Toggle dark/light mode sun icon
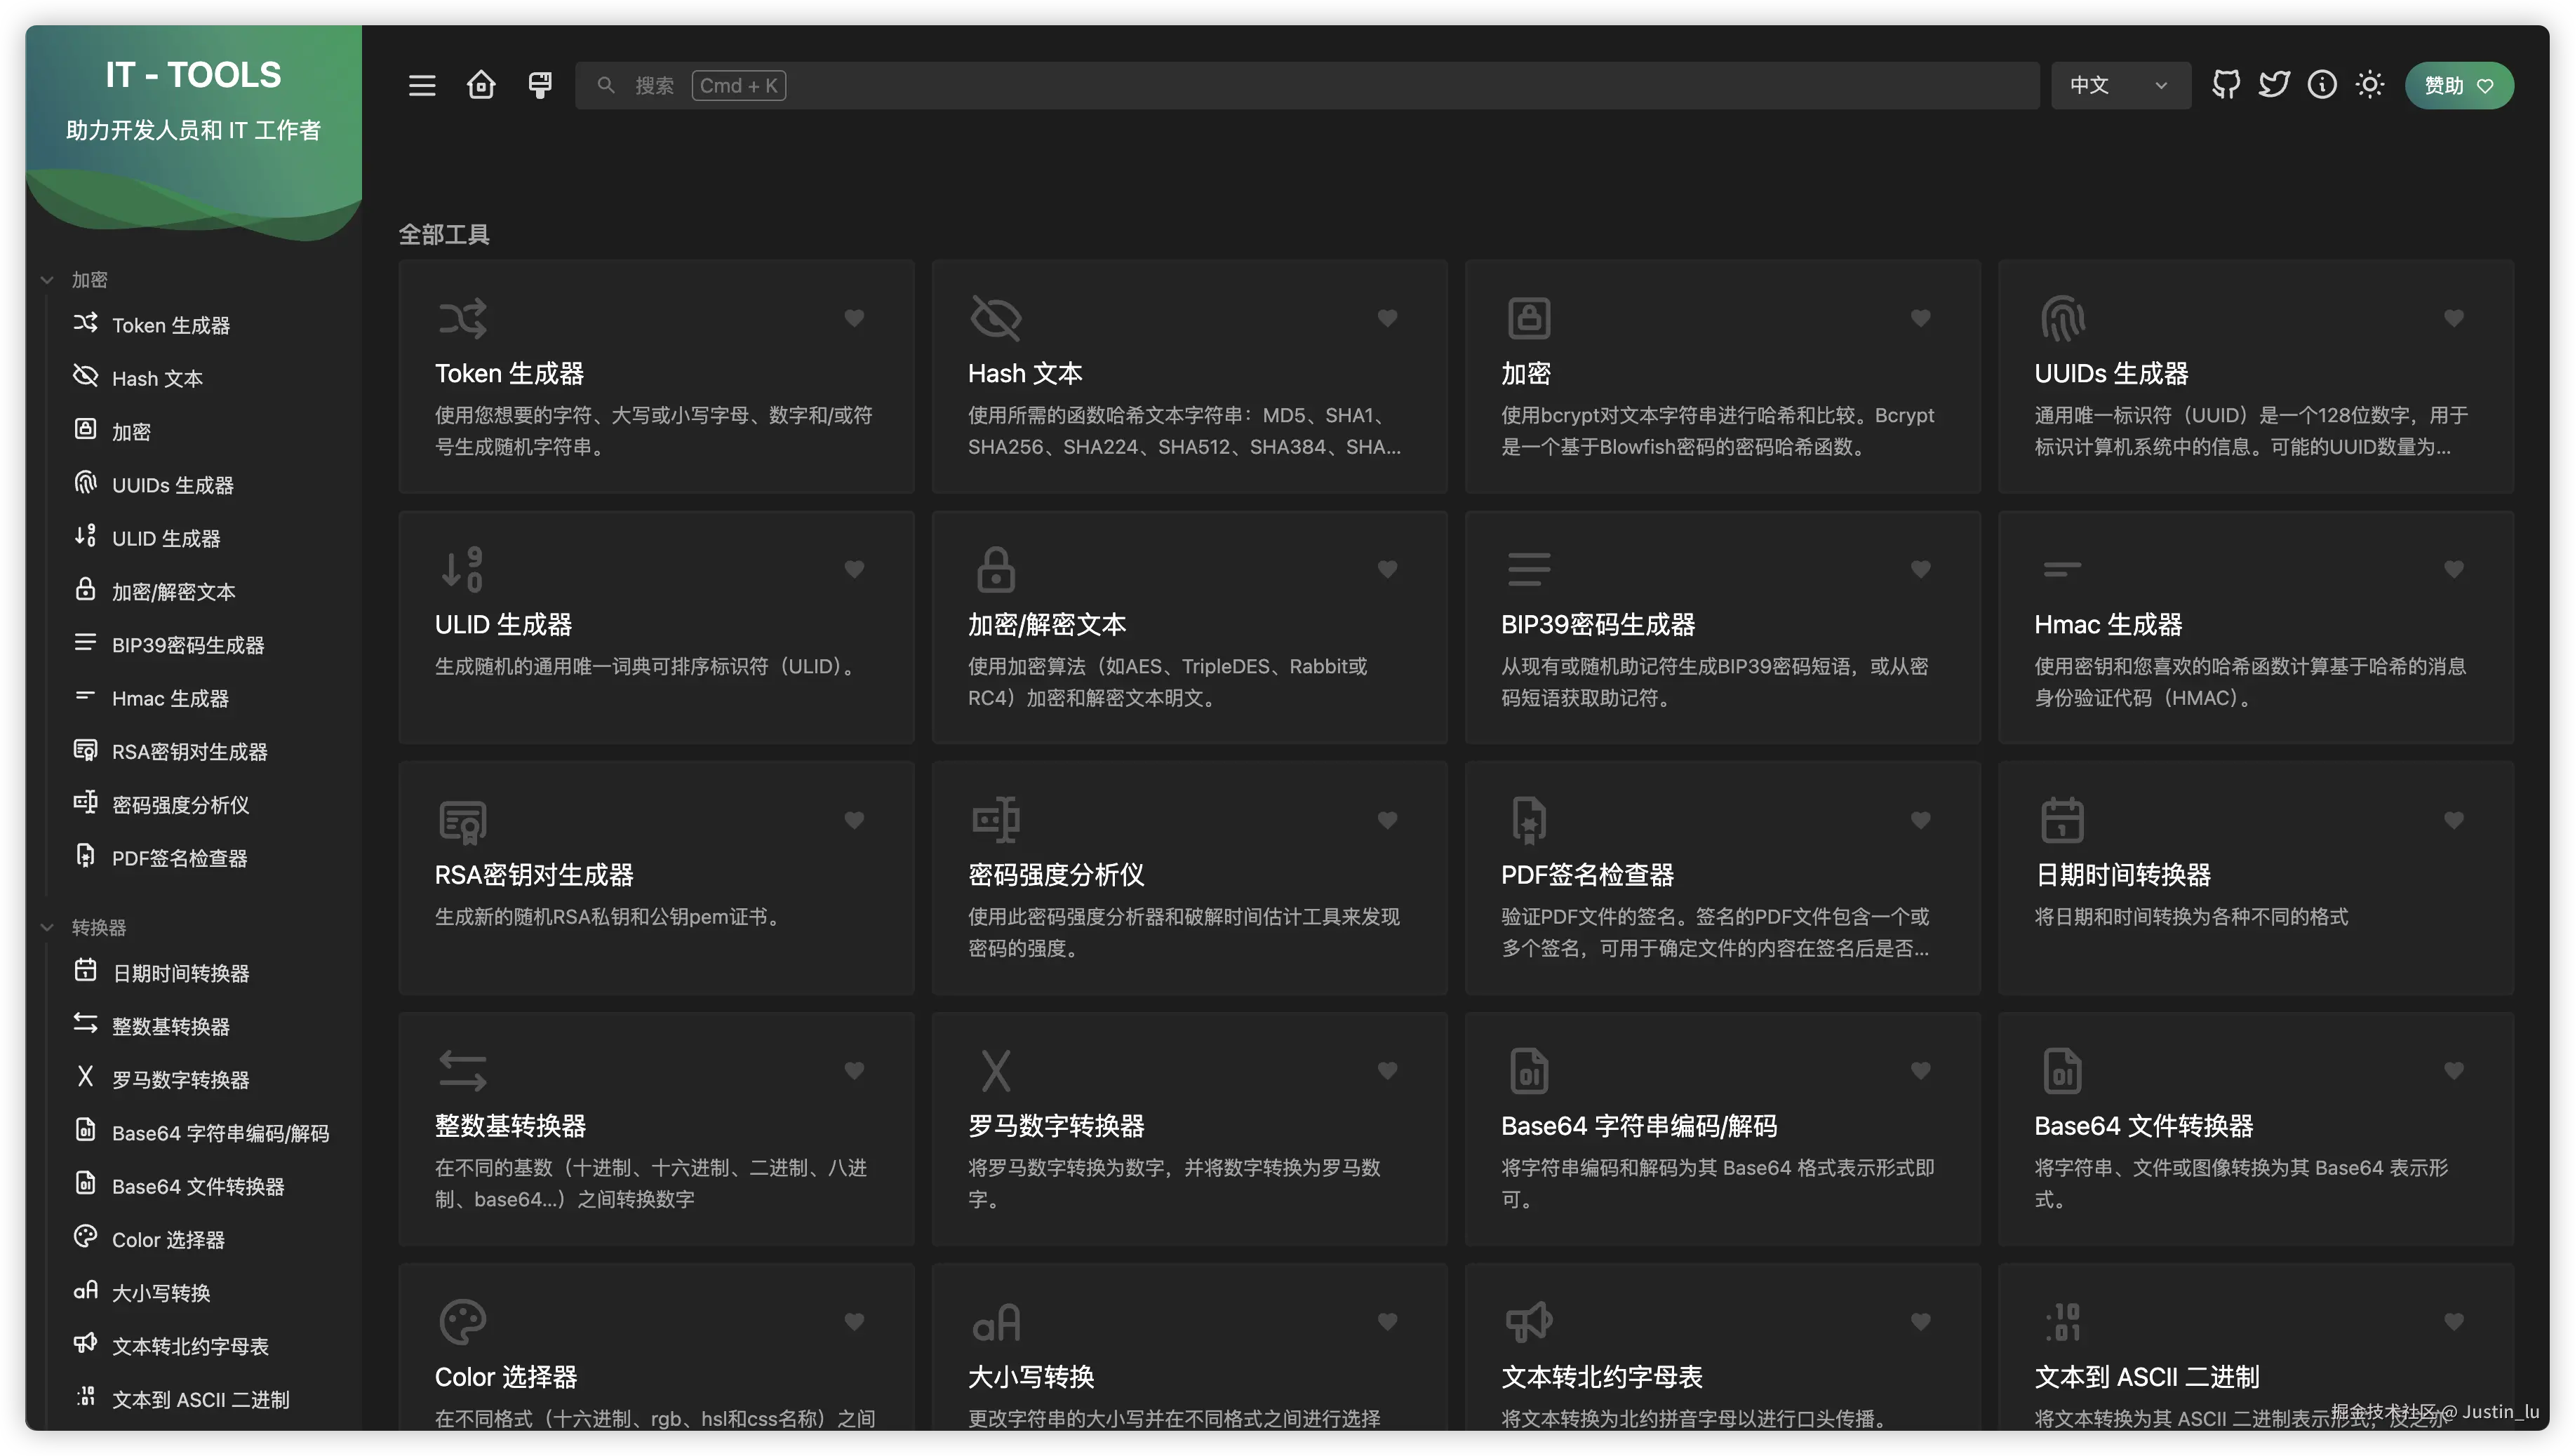 [2370, 85]
